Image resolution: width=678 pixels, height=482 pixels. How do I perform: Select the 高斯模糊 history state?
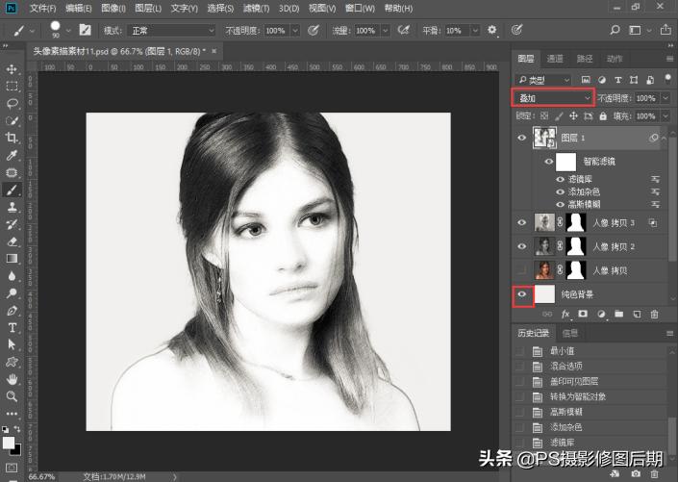pos(566,411)
